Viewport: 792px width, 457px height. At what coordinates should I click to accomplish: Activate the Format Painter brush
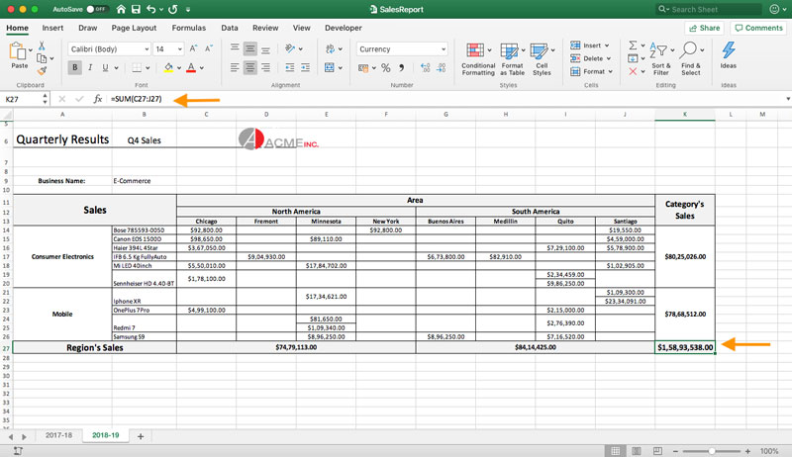(42, 71)
